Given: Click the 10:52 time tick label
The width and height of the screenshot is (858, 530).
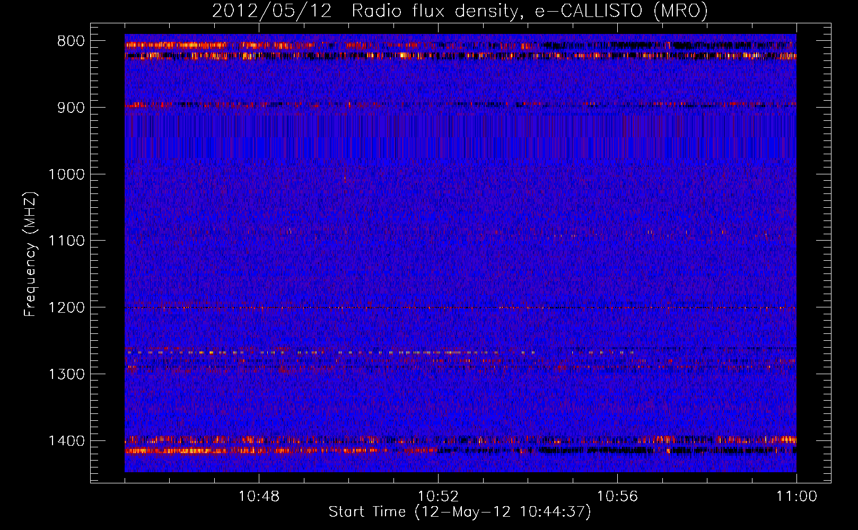Looking at the screenshot, I should [438, 497].
